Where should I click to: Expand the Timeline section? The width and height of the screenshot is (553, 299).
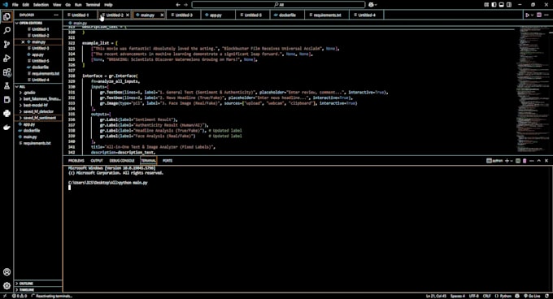[38, 290]
